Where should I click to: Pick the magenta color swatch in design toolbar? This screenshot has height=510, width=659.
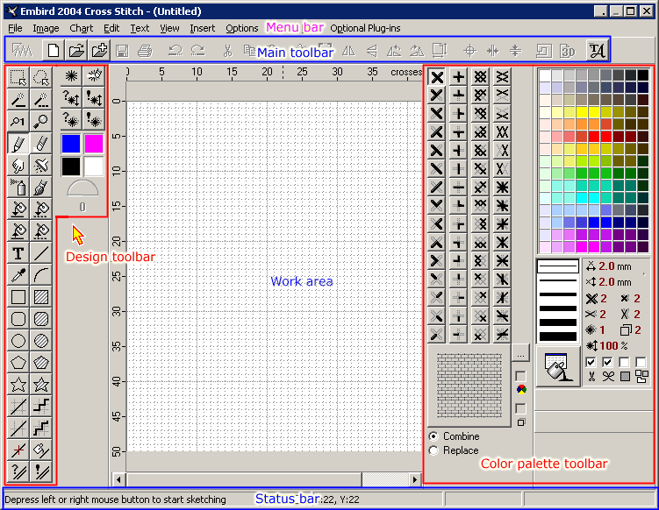93,143
